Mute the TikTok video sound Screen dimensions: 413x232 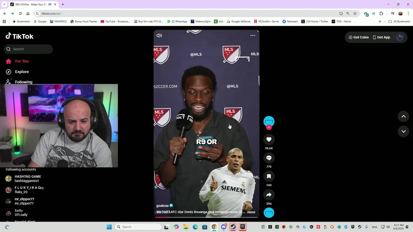(159, 35)
